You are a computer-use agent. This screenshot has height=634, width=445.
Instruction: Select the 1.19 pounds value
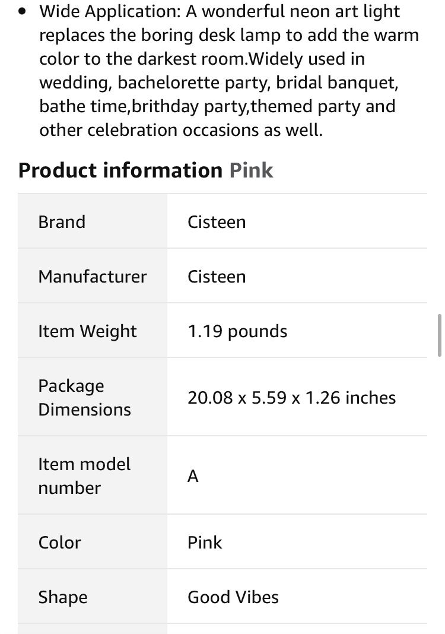pyautogui.click(x=237, y=331)
